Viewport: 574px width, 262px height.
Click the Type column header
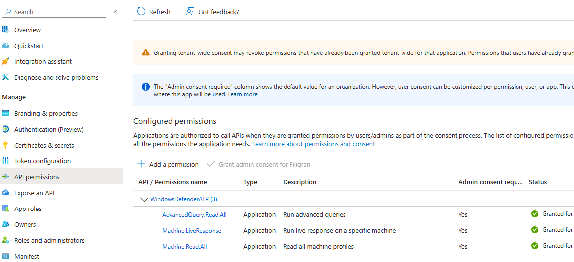pyautogui.click(x=250, y=182)
